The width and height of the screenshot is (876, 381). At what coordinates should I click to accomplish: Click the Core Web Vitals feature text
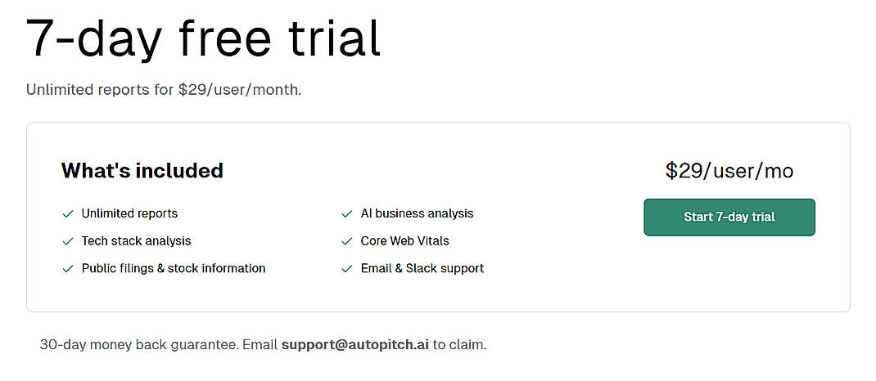tap(404, 241)
